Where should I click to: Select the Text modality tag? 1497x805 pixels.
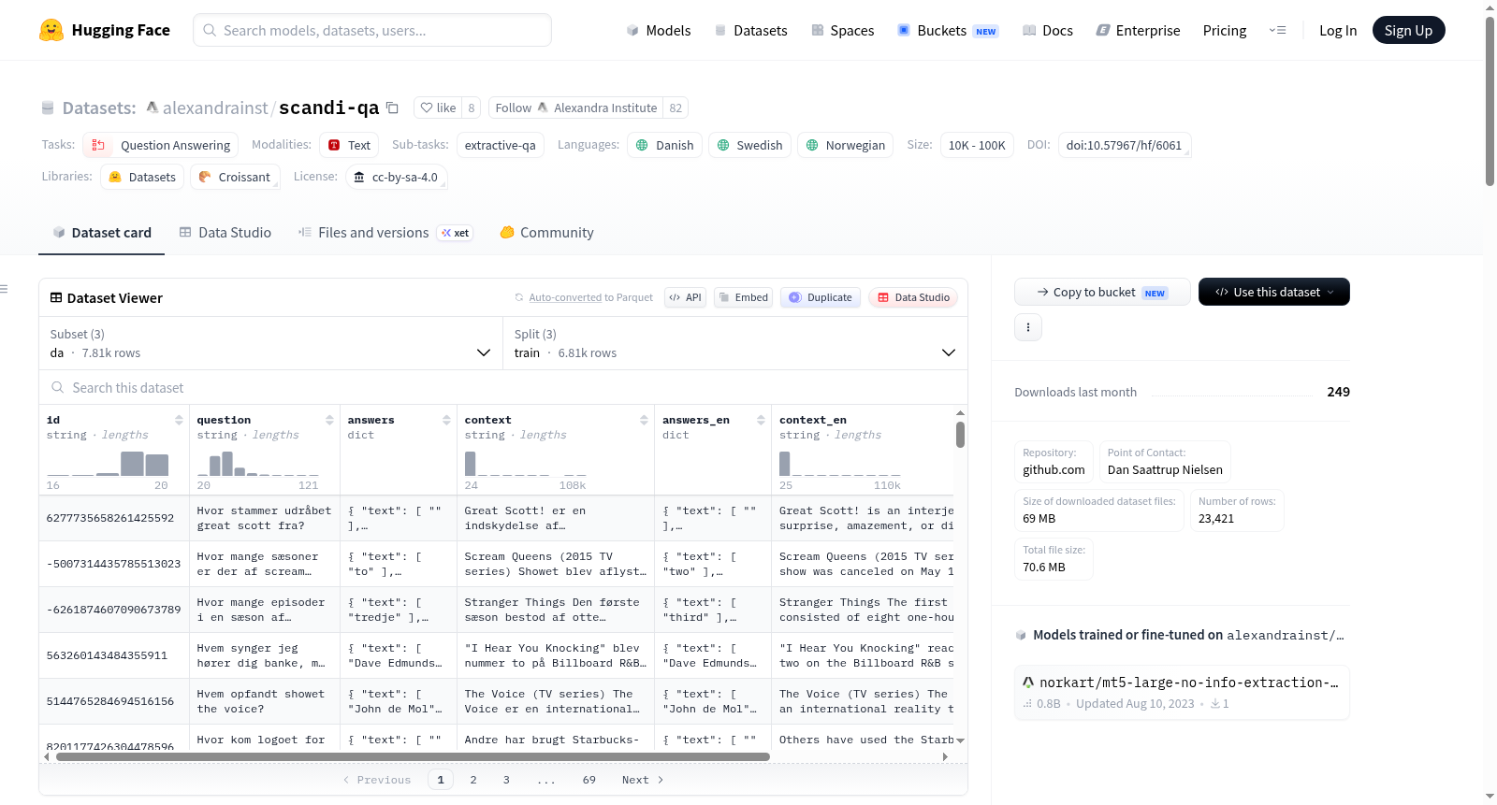click(x=349, y=145)
